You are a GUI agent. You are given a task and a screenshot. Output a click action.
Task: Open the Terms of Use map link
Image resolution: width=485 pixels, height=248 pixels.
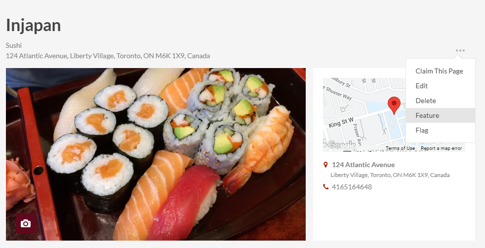[400, 148]
